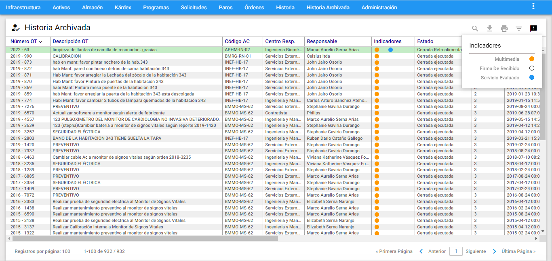Sort by Código AC column header
This screenshot has width=552, height=261.
point(237,41)
